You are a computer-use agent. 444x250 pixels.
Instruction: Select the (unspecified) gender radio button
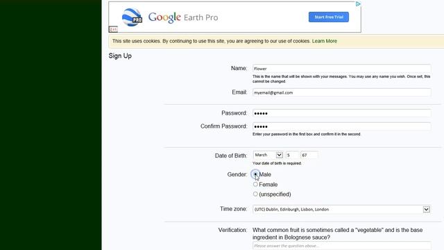(x=255, y=194)
